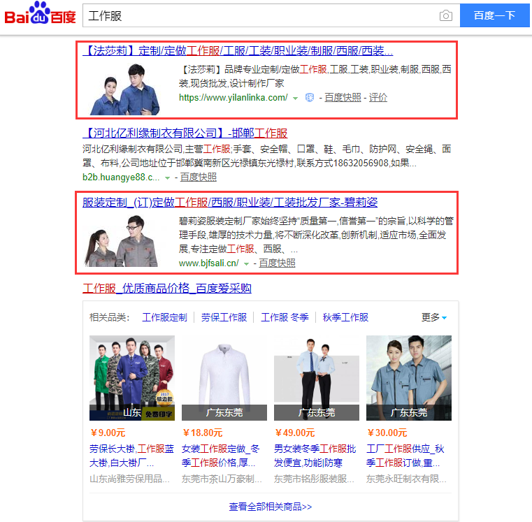Expand the dropdown arrow after www.bjfsali.cn
The image size is (532, 522).
coord(246,263)
